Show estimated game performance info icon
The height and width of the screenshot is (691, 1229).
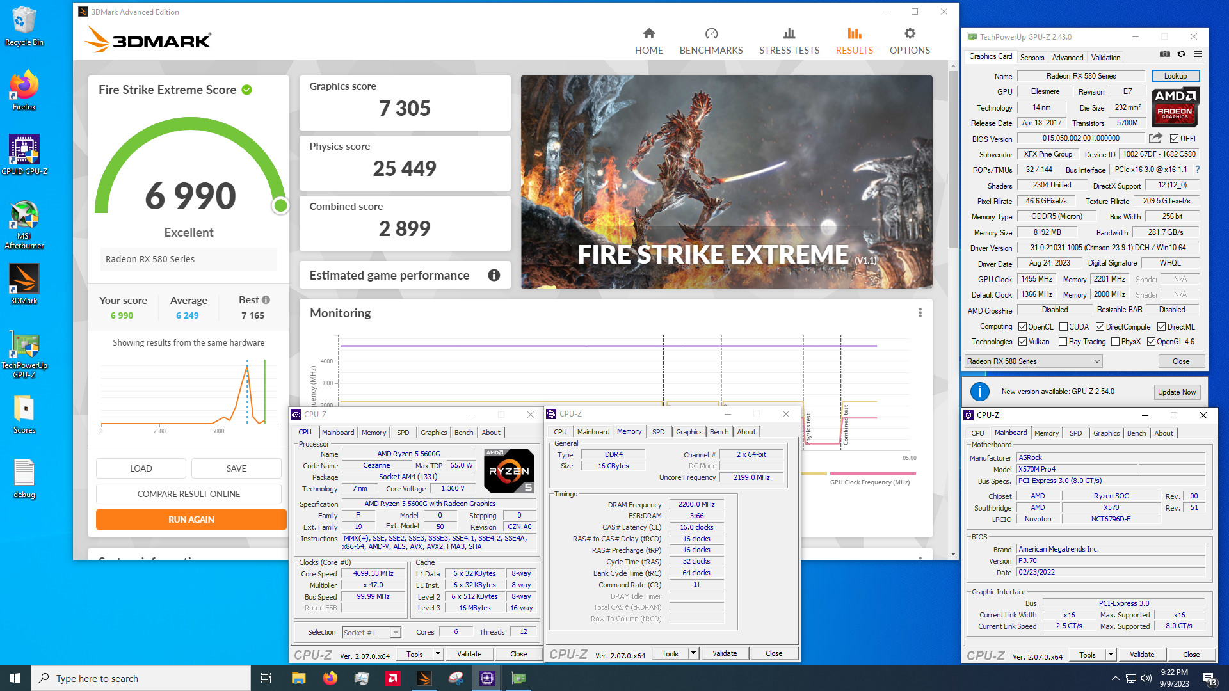tap(494, 275)
